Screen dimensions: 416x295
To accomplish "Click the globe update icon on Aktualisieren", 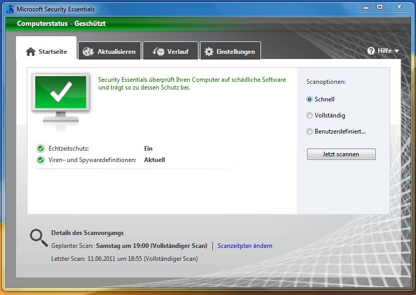I will click(x=88, y=52).
